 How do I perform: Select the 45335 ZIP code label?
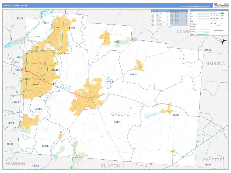pos(176,115)
